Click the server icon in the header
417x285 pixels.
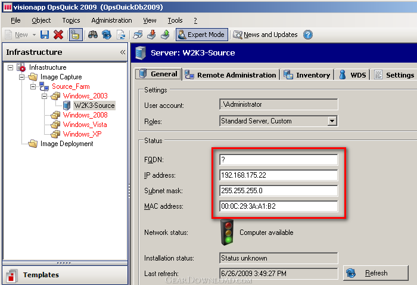click(x=141, y=52)
